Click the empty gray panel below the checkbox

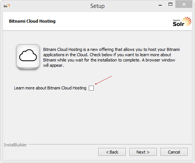point(97,117)
